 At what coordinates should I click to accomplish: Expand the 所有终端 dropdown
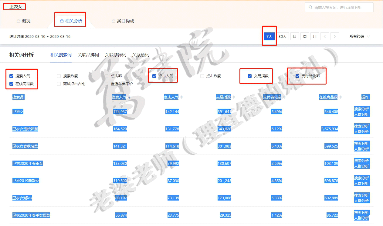(360, 37)
